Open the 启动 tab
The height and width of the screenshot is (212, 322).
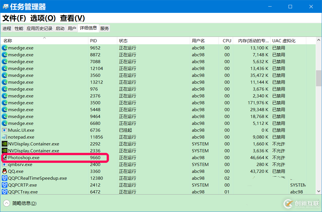(60, 28)
